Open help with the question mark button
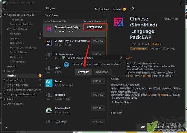The width and height of the screenshot is (187, 133). (7, 127)
